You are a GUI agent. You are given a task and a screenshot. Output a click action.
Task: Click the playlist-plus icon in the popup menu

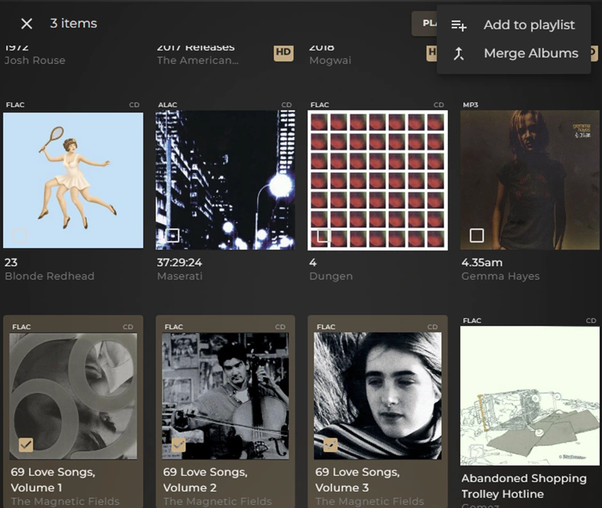click(x=459, y=25)
